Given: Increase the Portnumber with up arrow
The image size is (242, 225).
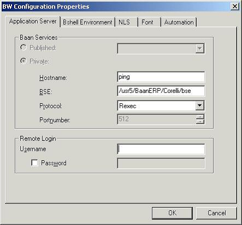Looking at the screenshot, I should (200, 117).
